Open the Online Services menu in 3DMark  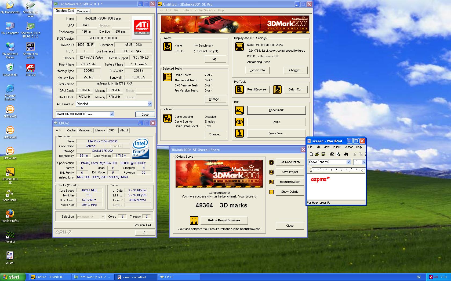coord(205,10)
